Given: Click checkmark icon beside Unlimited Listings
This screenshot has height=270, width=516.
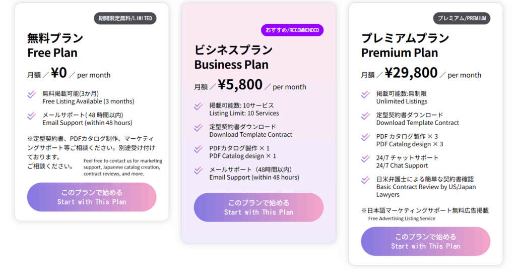Looking at the screenshot, I should click(x=366, y=95).
